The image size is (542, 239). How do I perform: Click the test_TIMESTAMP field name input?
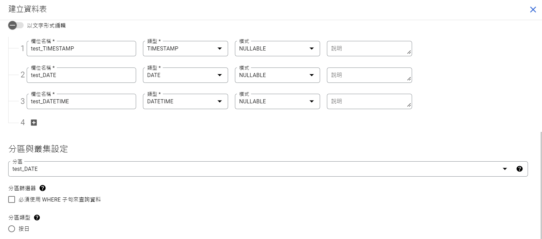point(81,48)
